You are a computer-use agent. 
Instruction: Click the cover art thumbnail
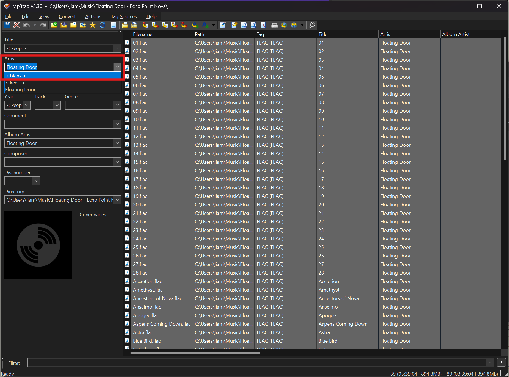click(38, 245)
